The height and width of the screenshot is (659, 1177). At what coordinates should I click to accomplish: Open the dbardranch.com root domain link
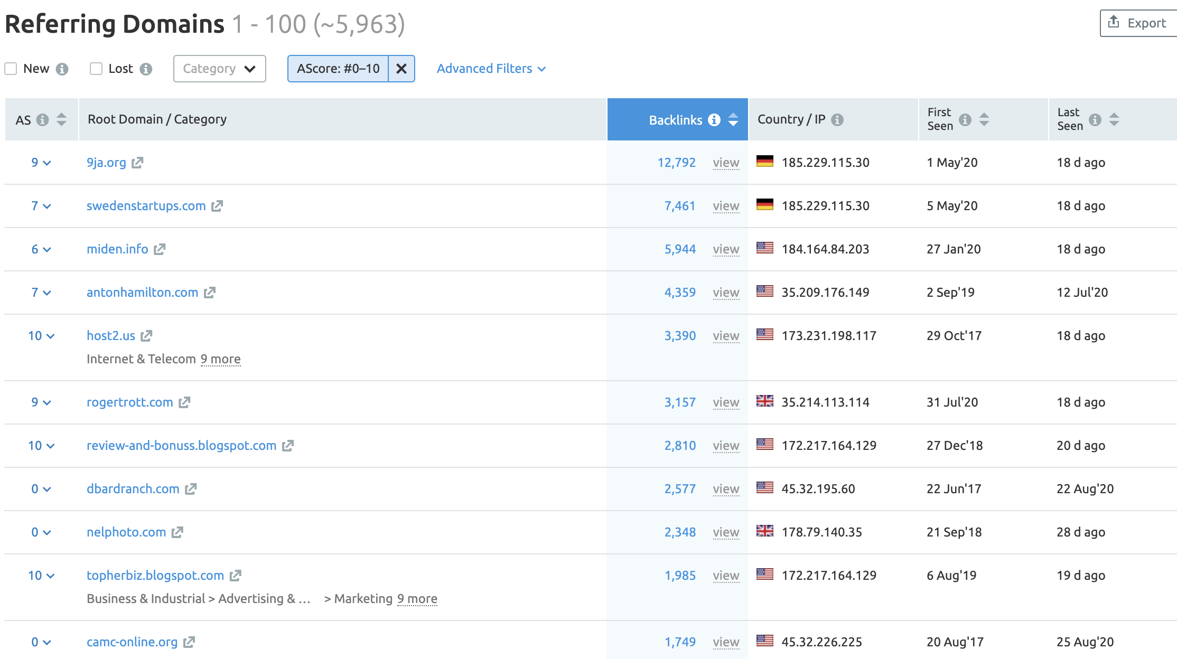point(133,488)
